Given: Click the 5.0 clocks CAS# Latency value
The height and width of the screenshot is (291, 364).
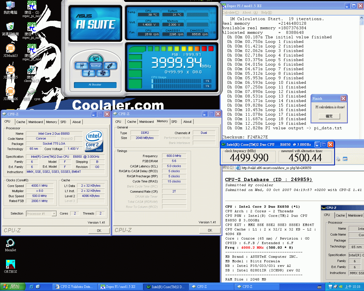Looking at the screenshot, I should coord(174,166).
